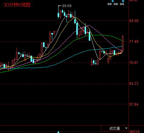Click the middle gray double-diamond marker
This screenshot has width=144, height=133.
(116, 4)
